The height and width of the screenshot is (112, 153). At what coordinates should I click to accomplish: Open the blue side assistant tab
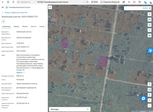(x=150, y=51)
